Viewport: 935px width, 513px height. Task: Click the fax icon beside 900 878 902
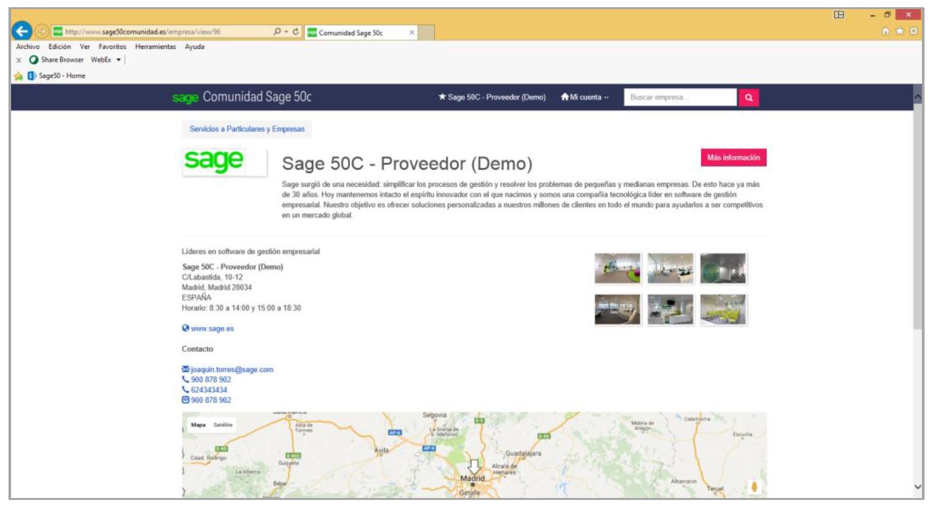[185, 400]
